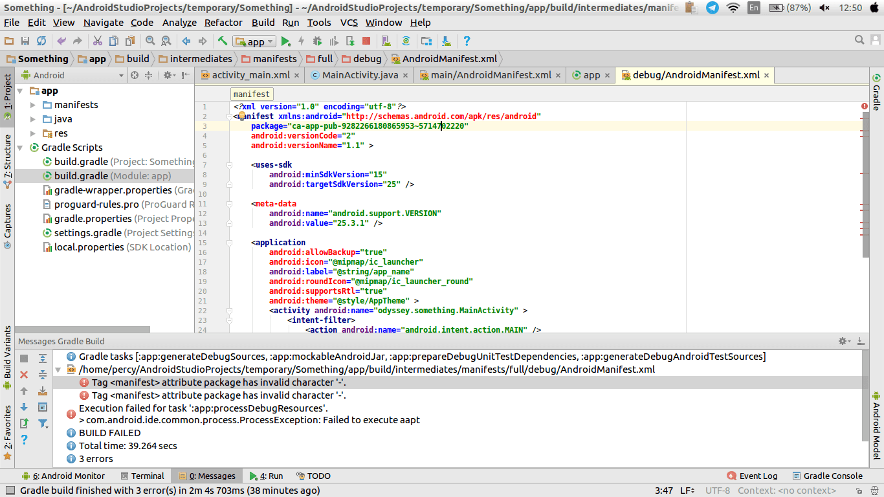Click the scroll from source target icon
The width and height of the screenshot is (884, 497).
pyautogui.click(x=135, y=75)
